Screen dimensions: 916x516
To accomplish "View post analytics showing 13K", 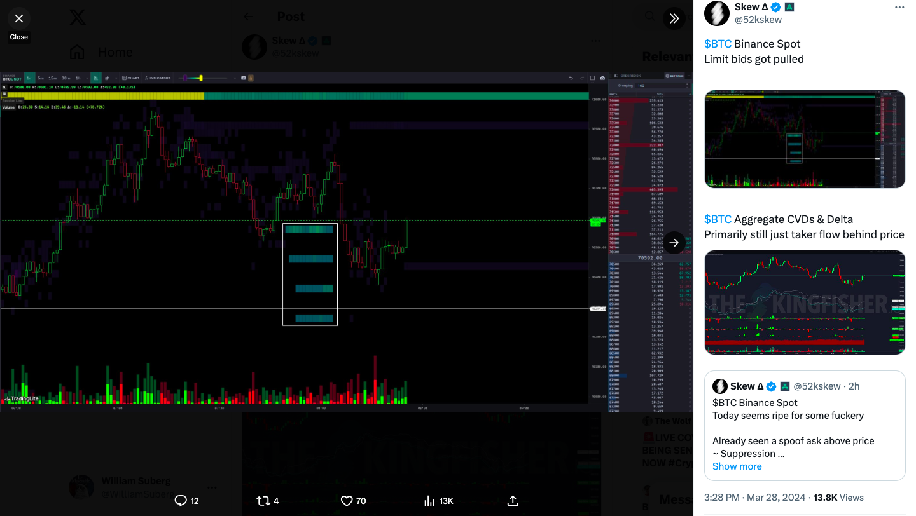I will (x=438, y=501).
